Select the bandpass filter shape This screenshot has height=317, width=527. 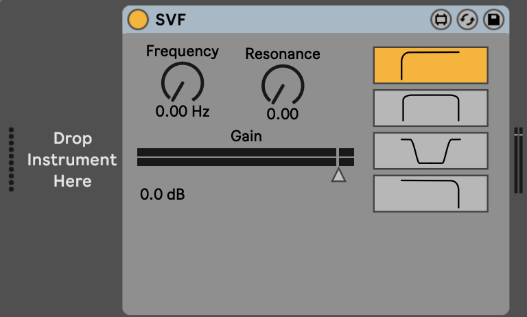(430, 108)
